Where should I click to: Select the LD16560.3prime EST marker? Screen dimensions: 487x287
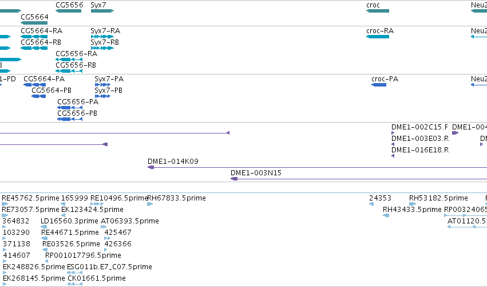[44, 227]
